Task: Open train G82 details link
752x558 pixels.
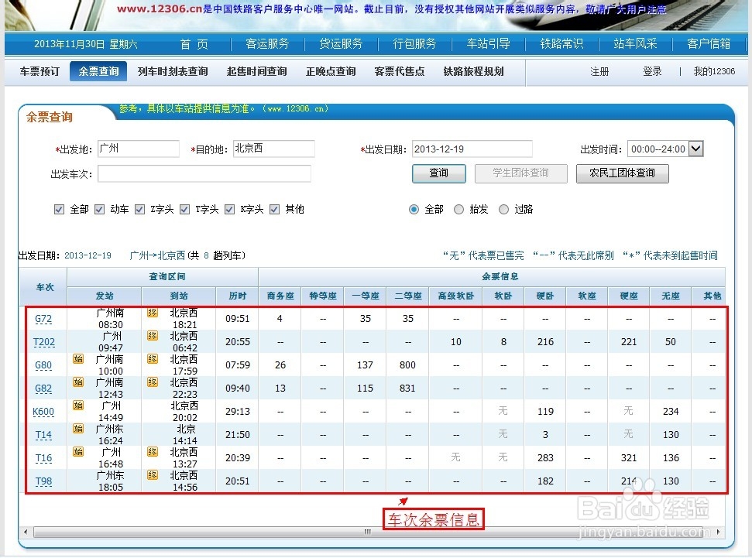Action: click(x=43, y=389)
